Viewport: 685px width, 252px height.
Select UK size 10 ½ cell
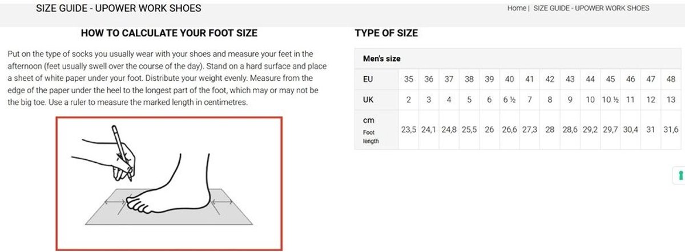click(x=610, y=100)
